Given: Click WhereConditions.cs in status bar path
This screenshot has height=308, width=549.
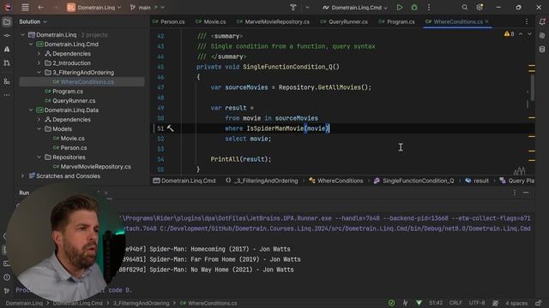Looking at the screenshot, I should 208,303.
